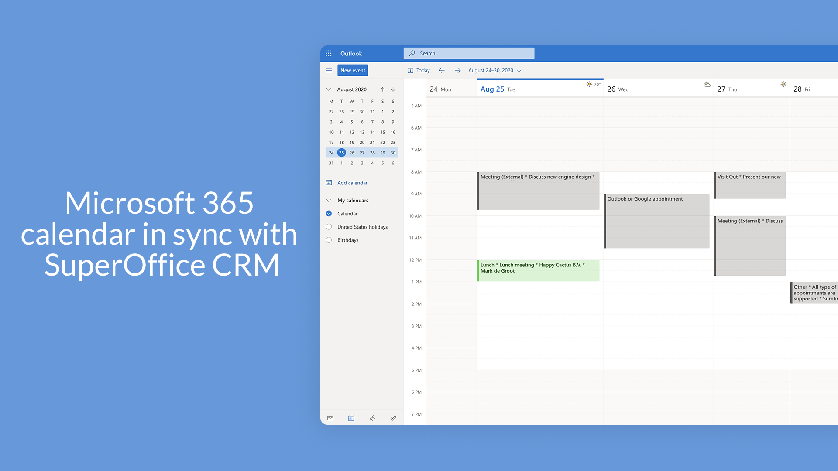
Task: Enable the Birthdays calendar
Action: [x=329, y=240]
